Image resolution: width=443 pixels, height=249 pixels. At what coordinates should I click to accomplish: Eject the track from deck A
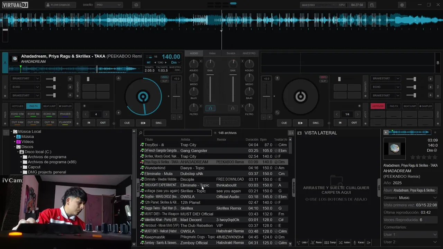(119, 78)
